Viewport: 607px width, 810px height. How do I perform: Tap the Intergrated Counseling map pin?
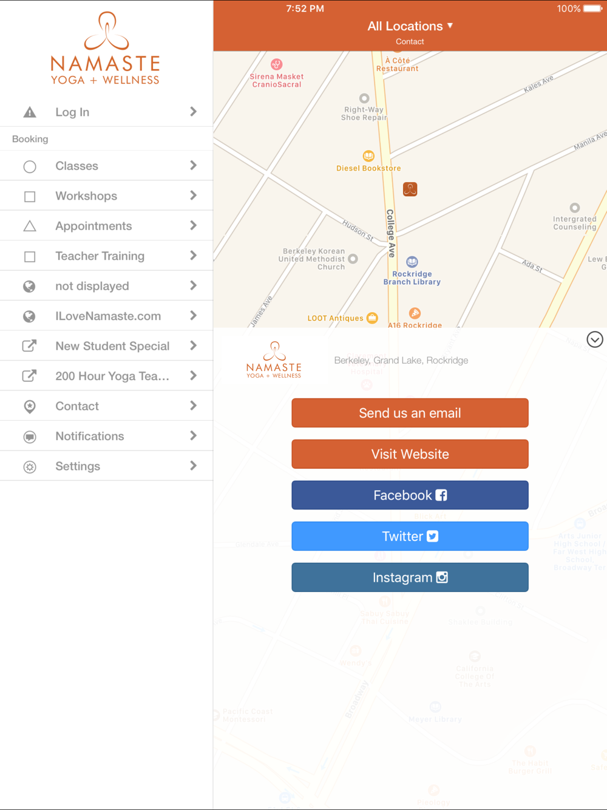[575, 208]
